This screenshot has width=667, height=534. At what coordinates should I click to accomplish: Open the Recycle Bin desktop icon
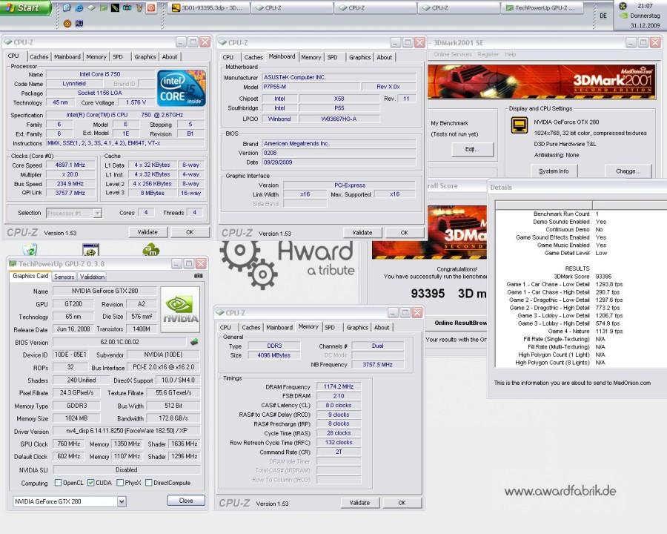tap(30, 249)
